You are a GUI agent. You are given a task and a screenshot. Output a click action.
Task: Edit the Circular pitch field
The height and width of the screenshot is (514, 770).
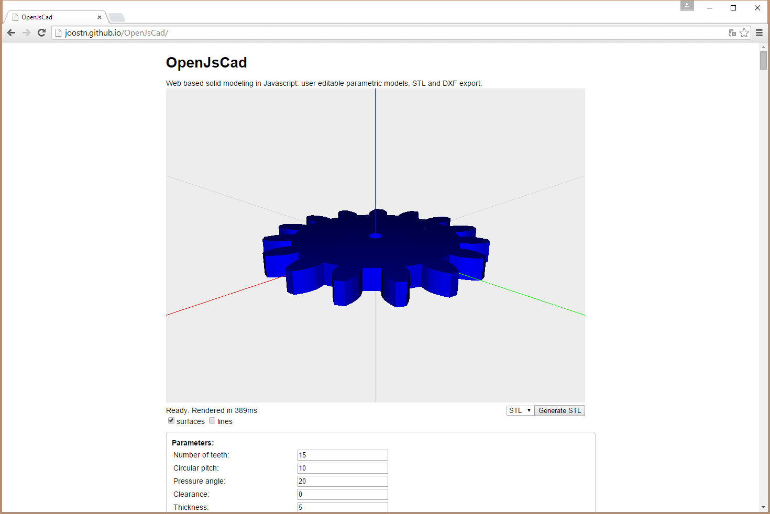click(x=343, y=468)
